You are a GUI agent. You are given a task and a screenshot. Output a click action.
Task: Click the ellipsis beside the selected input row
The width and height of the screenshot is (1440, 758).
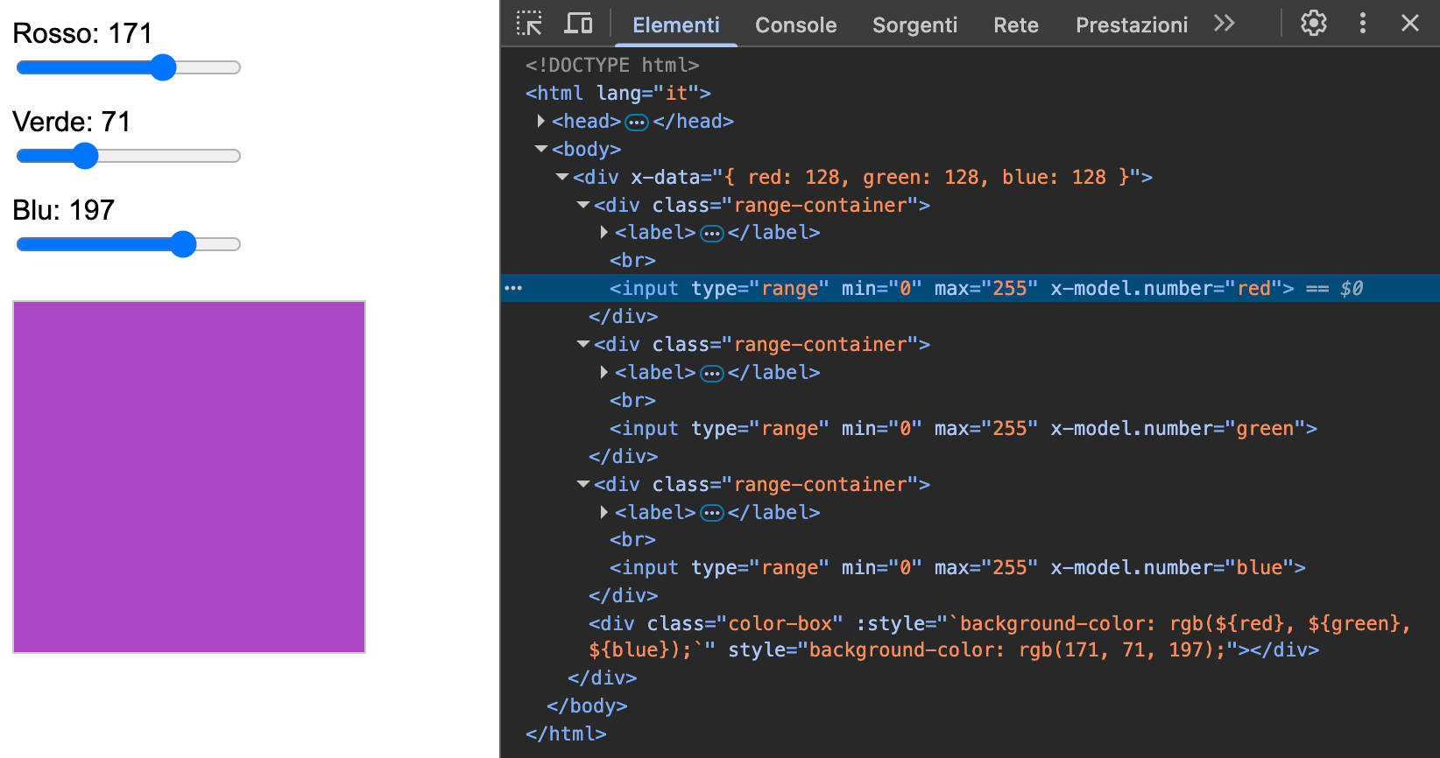[x=513, y=288]
